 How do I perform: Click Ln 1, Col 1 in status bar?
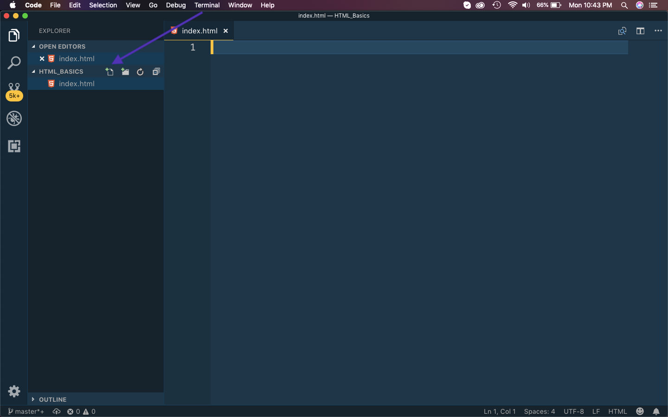[x=500, y=411]
